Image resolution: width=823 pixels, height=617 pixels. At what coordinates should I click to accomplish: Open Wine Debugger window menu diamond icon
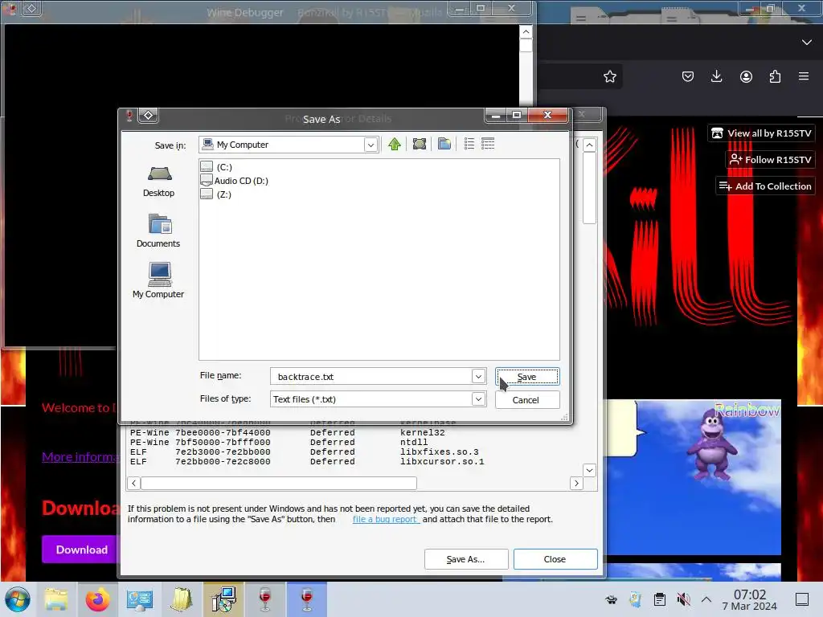[32, 8]
